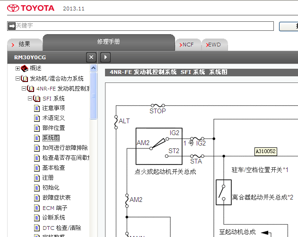Open the 术语定义 page
Viewport: 298px width, 237px height.
tap(53, 118)
